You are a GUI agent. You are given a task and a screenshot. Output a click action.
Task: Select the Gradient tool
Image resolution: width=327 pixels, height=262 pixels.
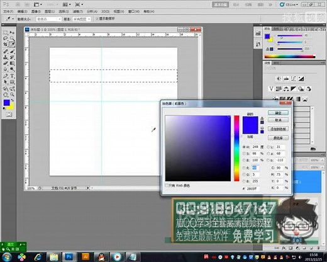click(12, 63)
